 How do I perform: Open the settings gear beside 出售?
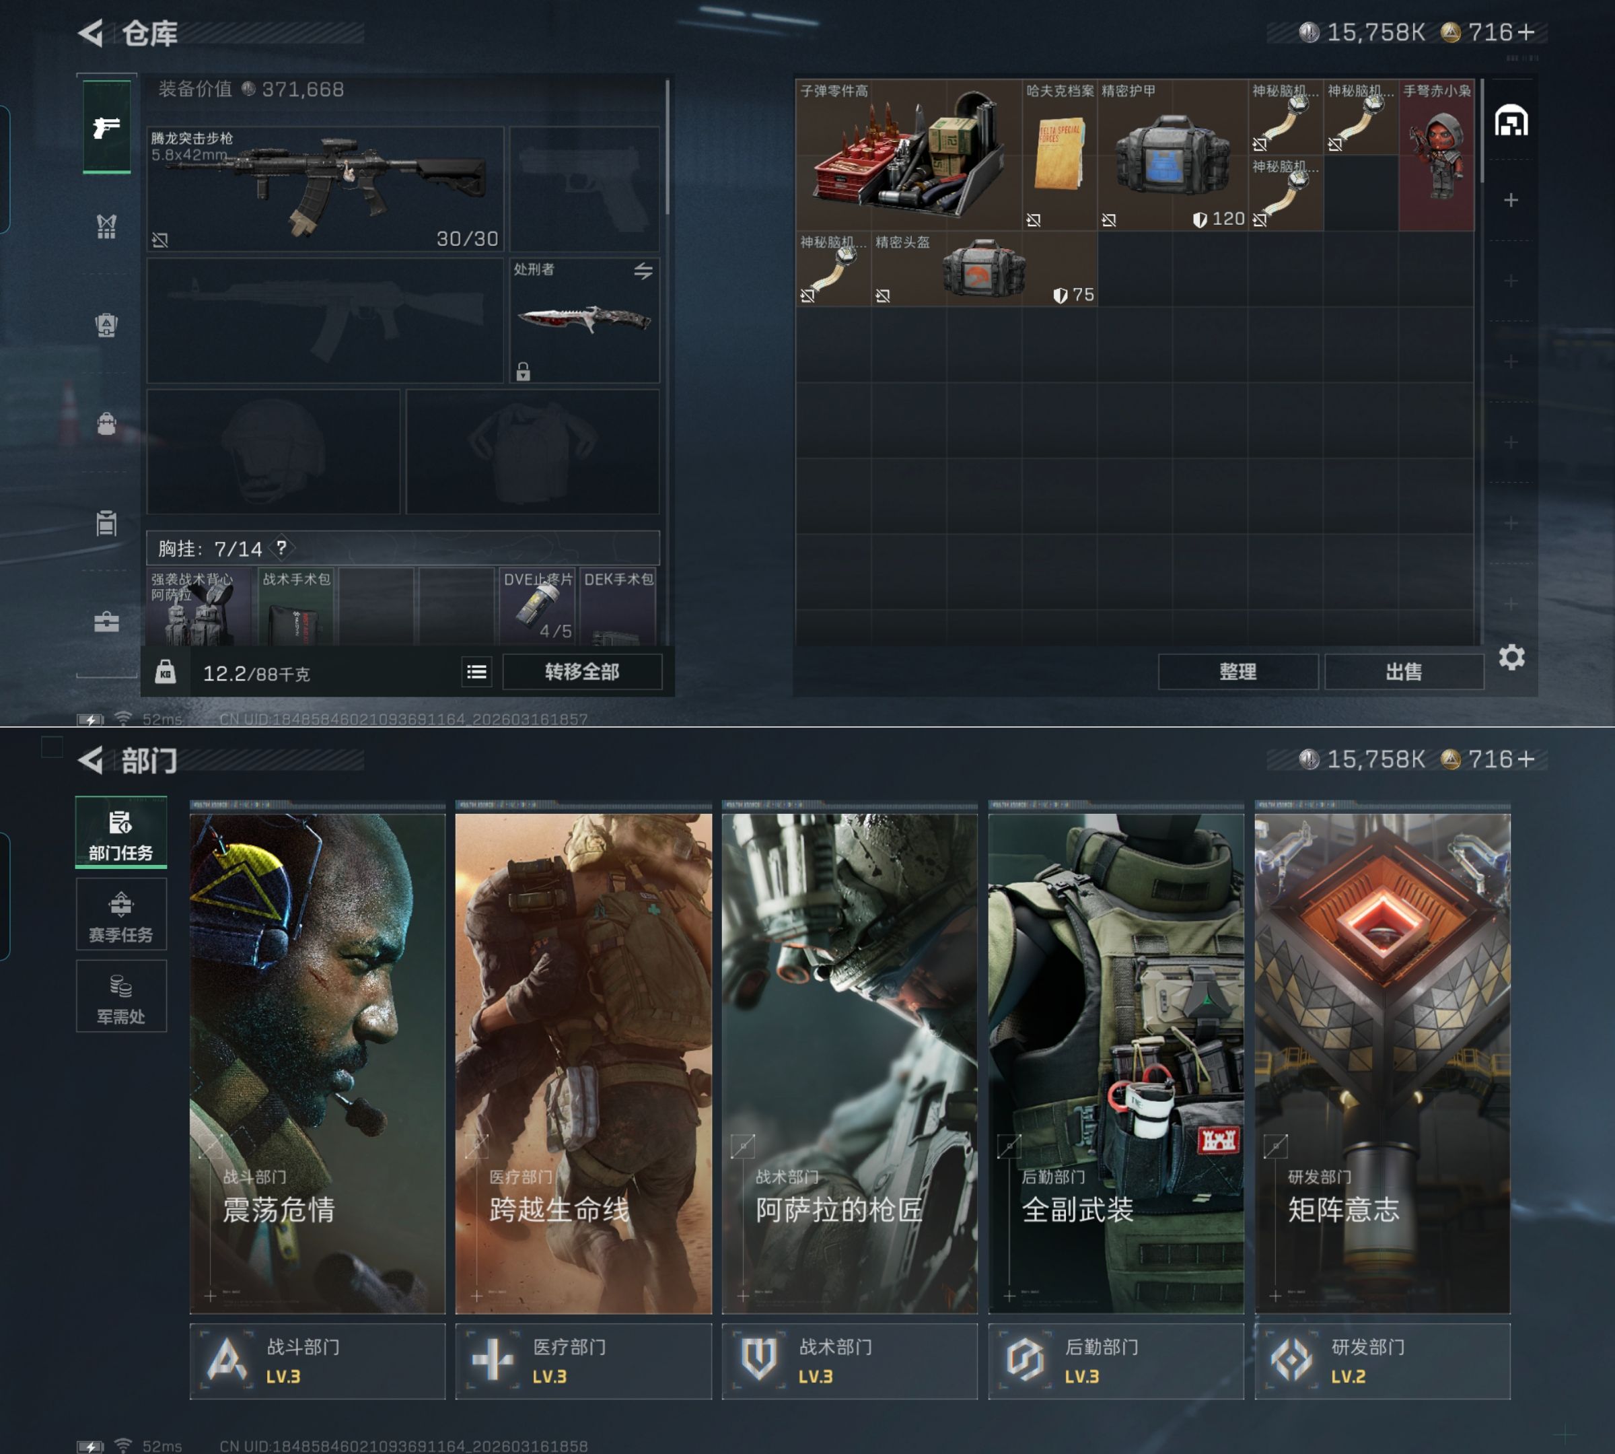tap(1511, 658)
